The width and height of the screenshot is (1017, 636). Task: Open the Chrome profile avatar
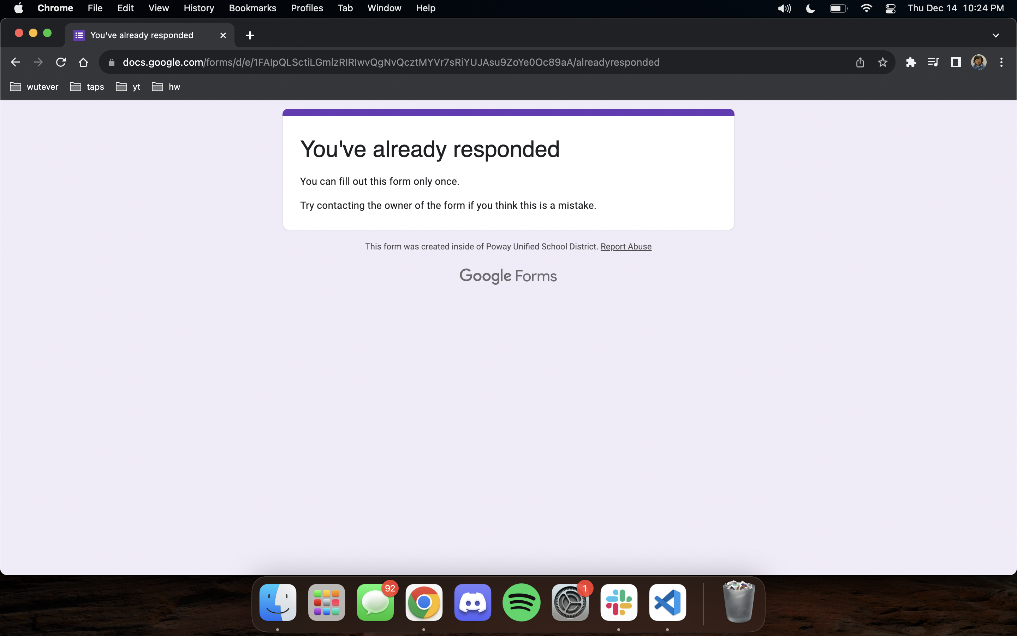[x=979, y=62]
